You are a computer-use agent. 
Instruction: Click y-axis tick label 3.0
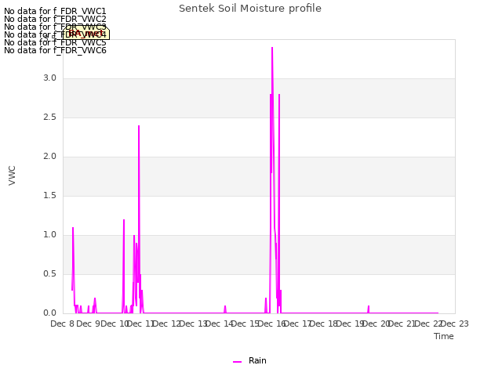pyautogui.click(x=49, y=78)
